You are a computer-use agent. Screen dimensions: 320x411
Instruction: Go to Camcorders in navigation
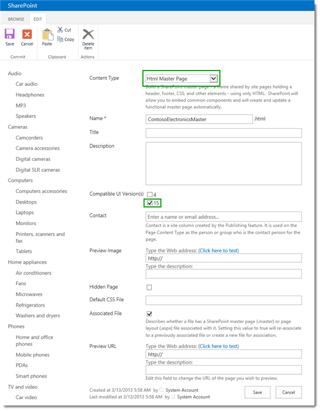pyautogui.click(x=29, y=138)
